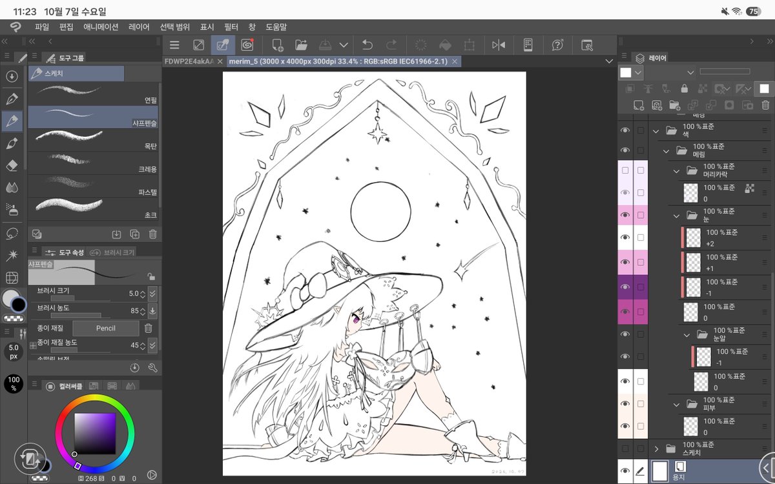Click the undo arrow in the command bar
This screenshot has height=484, width=775.
[367, 45]
